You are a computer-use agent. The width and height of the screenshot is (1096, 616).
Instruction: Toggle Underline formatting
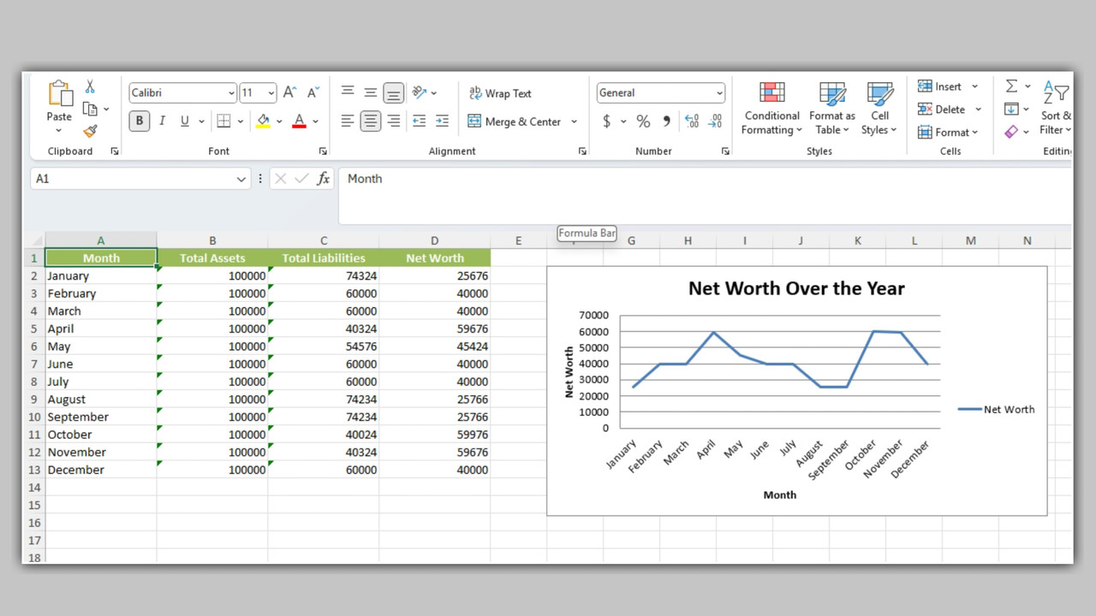pos(185,121)
